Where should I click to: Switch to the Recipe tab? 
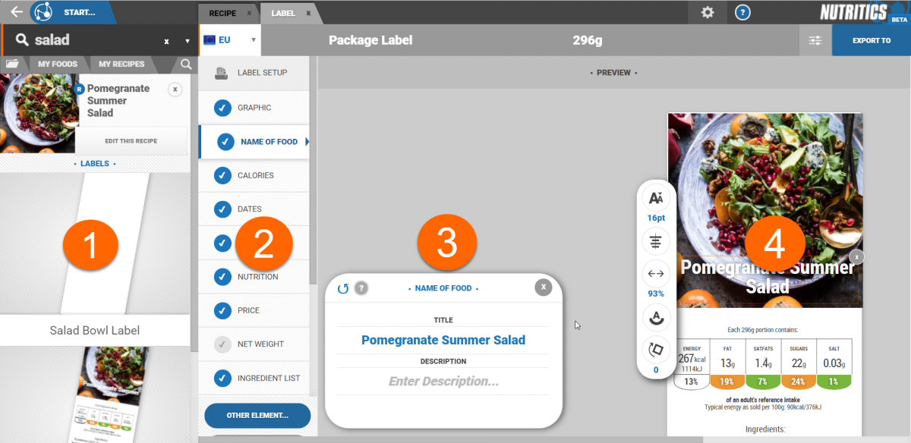click(222, 13)
